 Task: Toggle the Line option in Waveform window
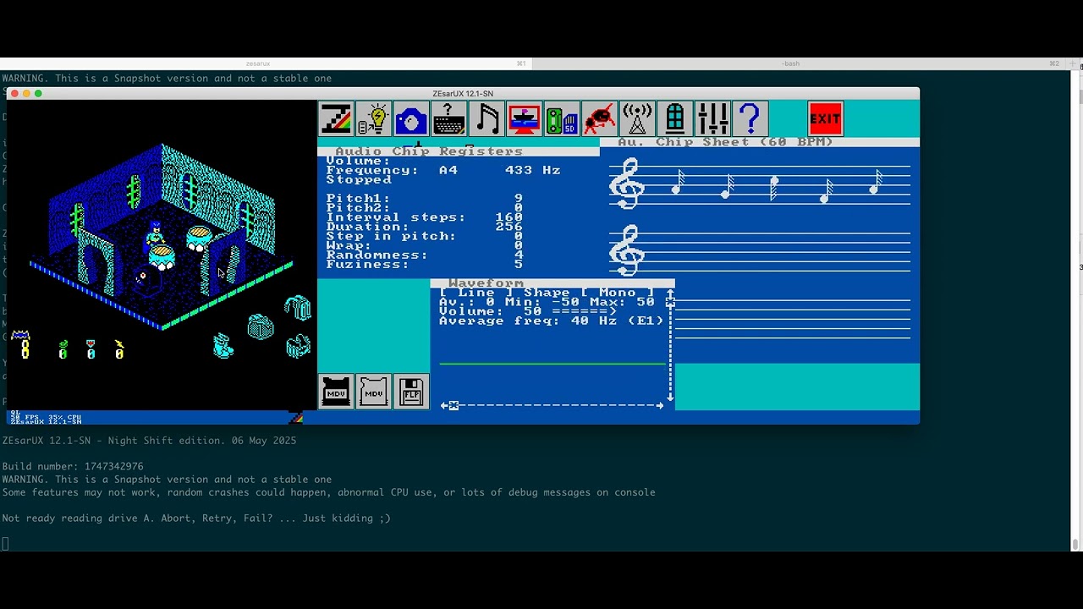(476, 293)
